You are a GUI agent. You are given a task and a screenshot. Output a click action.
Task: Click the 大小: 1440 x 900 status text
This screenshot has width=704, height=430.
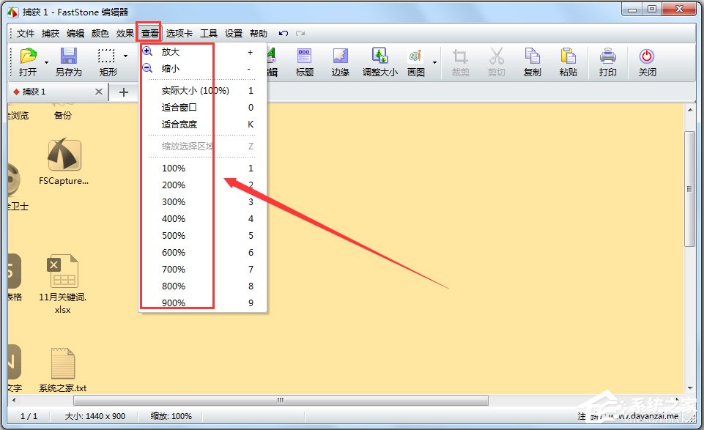(x=95, y=416)
